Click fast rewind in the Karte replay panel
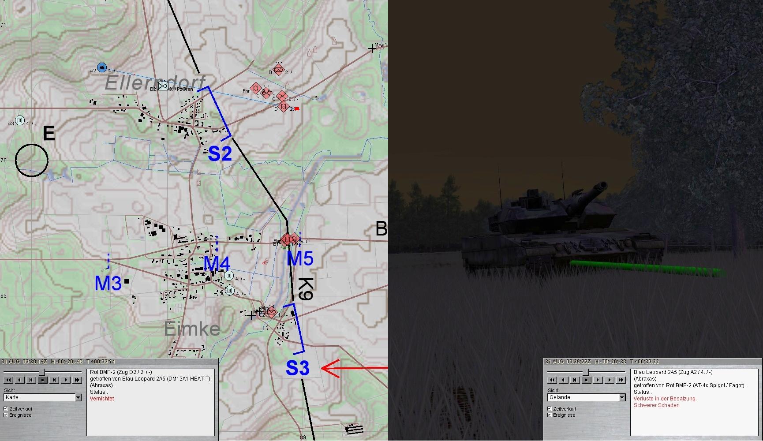763x441 pixels. [8, 380]
